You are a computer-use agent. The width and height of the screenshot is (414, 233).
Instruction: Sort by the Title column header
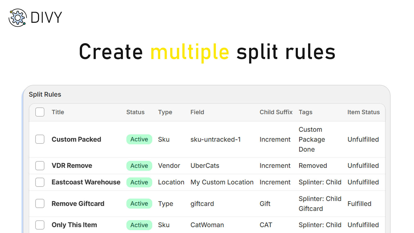57,112
